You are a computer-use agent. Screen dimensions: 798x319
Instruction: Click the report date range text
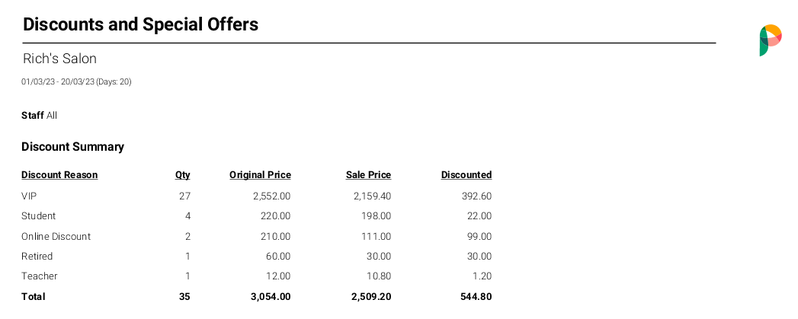coord(76,81)
